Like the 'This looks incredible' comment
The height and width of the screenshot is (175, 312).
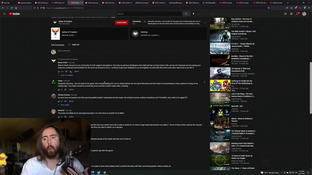(x=59, y=117)
